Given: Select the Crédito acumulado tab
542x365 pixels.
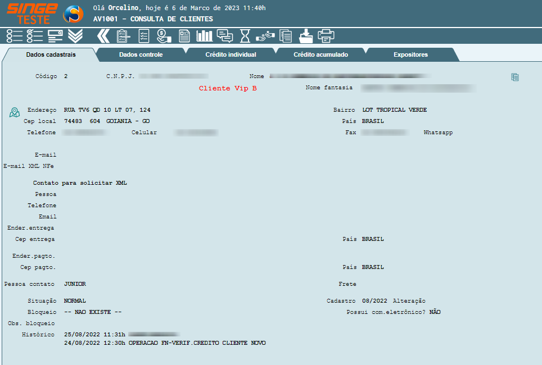Looking at the screenshot, I should click(x=320, y=55).
